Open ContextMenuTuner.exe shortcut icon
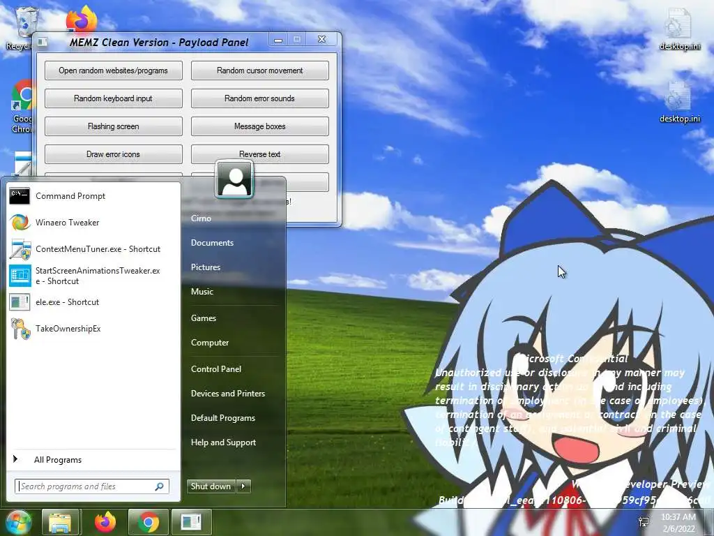The image size is (714, 536). coord(20,249)
